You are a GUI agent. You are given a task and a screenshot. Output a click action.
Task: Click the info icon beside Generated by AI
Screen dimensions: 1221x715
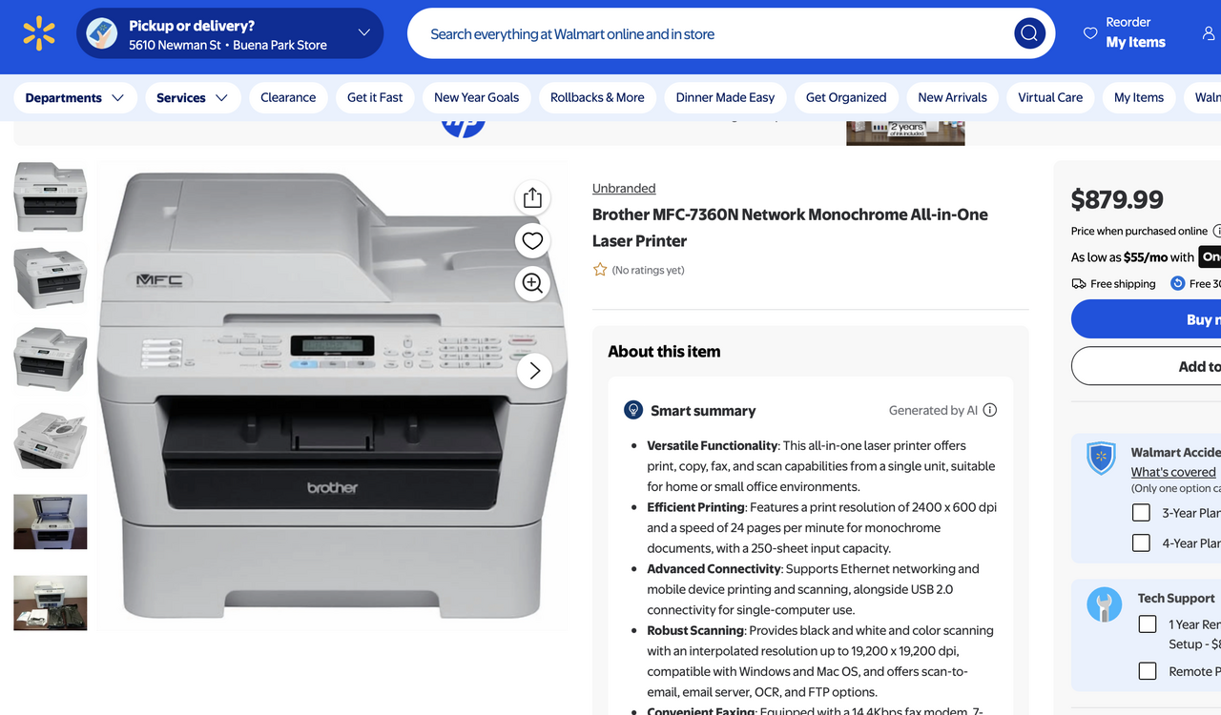990,410
